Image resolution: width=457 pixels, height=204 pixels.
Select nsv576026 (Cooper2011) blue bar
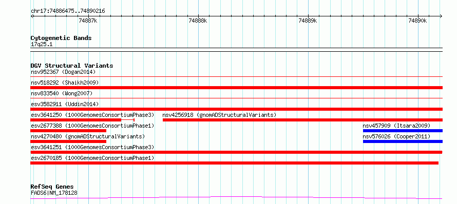pyautogui.click(x=403, y=141)
